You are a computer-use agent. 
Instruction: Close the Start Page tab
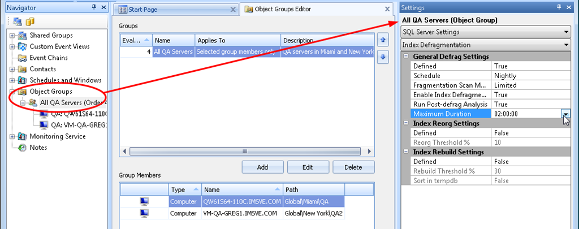[x=232, y=10]
